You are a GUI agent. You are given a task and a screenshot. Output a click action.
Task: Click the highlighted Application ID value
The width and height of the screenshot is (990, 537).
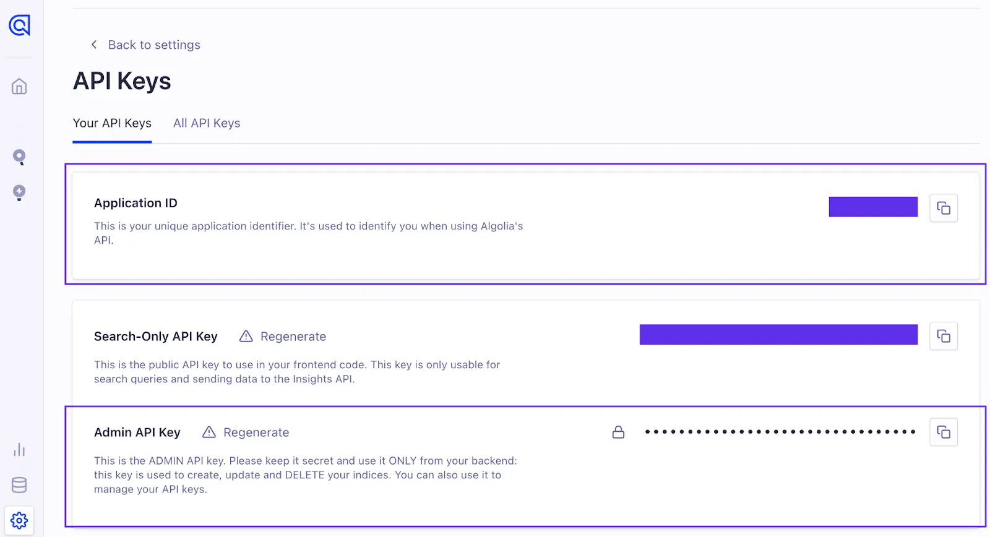tap(872, 207)
